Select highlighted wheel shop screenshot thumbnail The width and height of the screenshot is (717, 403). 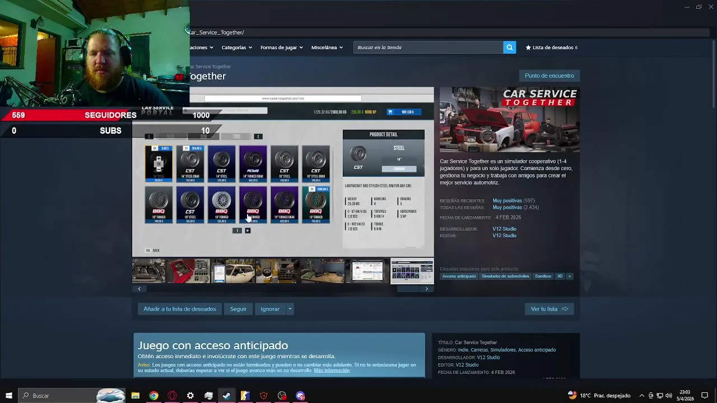click(412, 271)
